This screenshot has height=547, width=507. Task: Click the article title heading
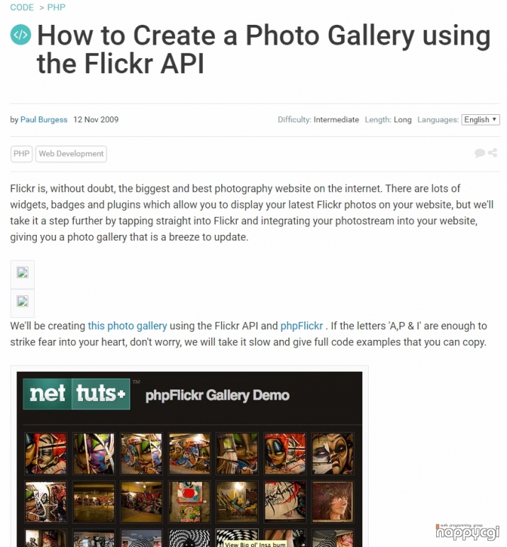tap(264, 50)
